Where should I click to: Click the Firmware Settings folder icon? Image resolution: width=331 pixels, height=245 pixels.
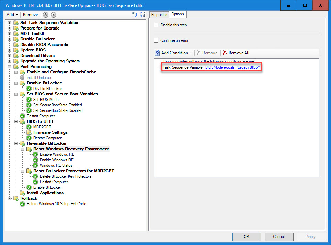pyautogui.click(x=29, y=132)
